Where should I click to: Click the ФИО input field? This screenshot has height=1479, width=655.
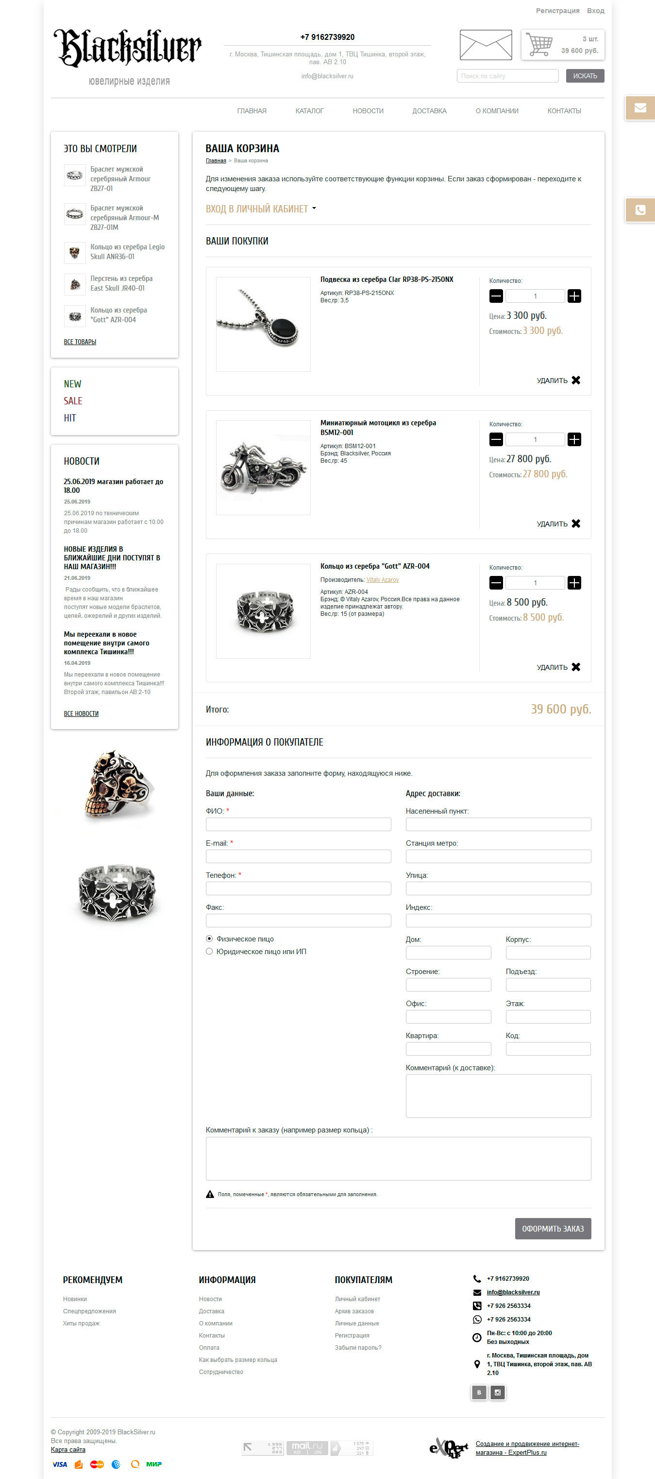[x=298, y=824]
